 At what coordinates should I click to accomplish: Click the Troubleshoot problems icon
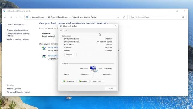[44, 56]
